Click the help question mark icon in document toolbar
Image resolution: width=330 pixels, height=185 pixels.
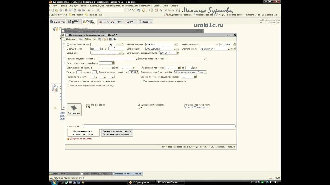105,39
